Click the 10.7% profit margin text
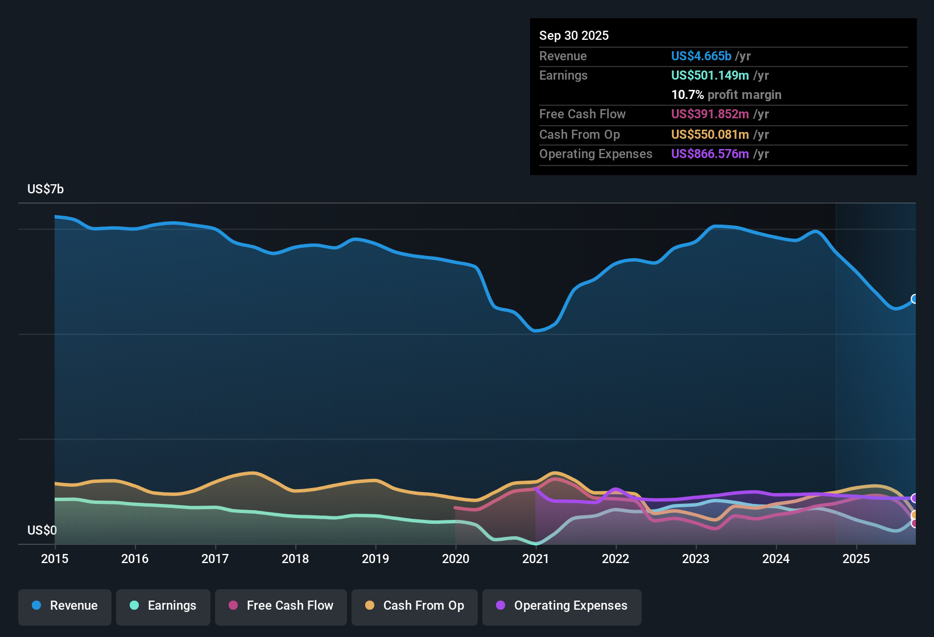934x637 pixels. click(726, 95)
